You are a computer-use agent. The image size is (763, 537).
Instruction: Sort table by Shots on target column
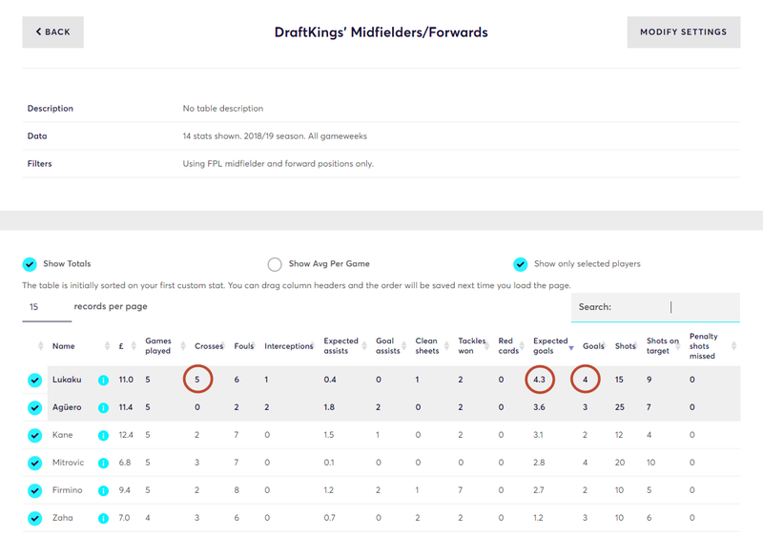tap(662, 346)
